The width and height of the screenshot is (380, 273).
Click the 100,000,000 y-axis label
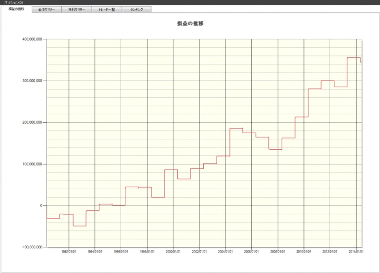[x=31, y=164]
